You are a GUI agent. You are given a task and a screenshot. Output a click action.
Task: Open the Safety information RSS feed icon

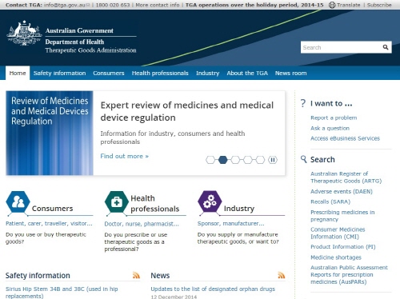coord(136,275)
